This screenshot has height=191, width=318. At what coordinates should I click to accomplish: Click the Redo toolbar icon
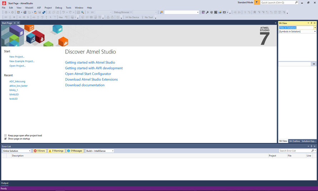pyautogui.click(x=70, y=12)
